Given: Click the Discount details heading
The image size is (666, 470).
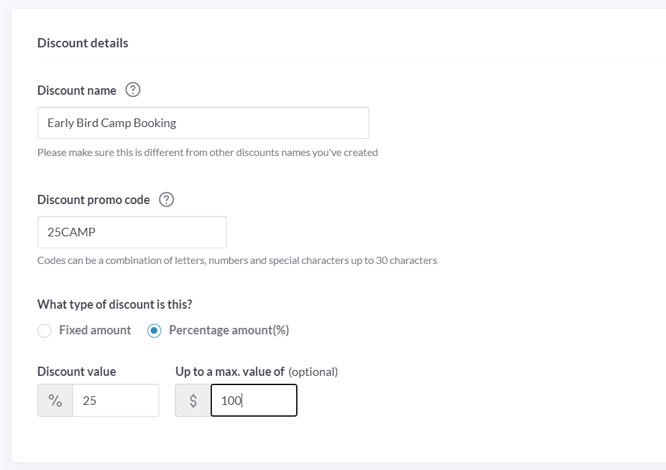Looking at the screenshot, I should coord(83,43).
